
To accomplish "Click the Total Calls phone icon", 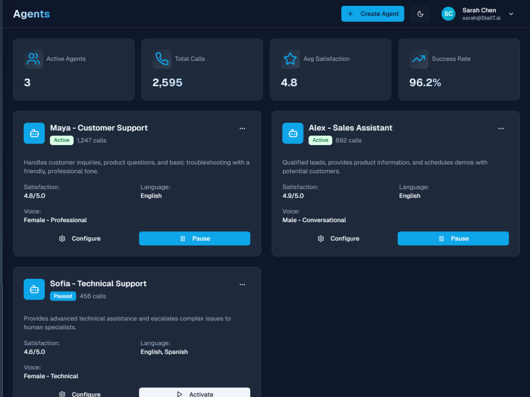I will (x=162, y=59).
